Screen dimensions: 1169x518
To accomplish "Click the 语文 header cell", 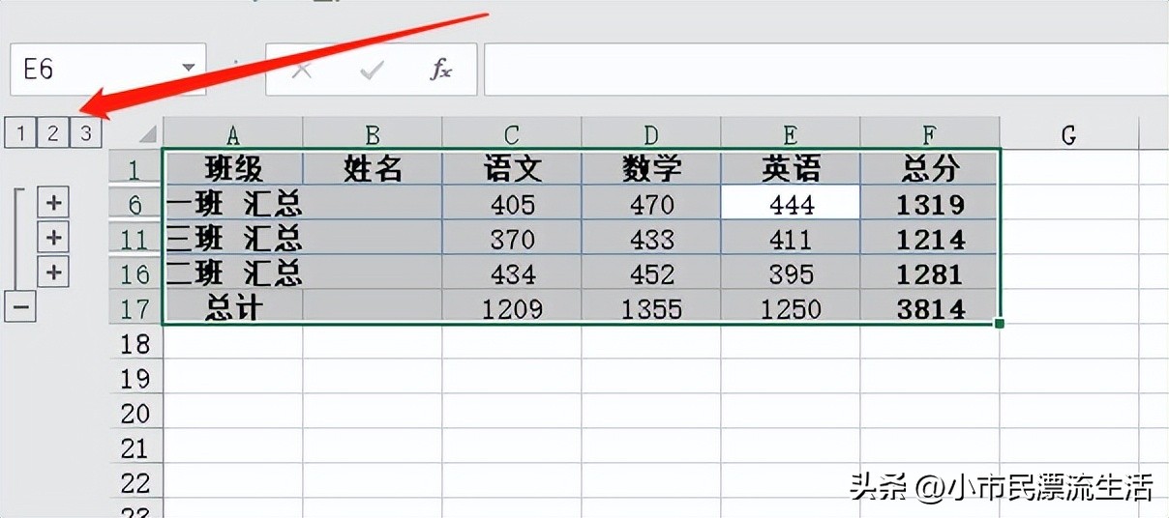I will click(x=512, y=169).
